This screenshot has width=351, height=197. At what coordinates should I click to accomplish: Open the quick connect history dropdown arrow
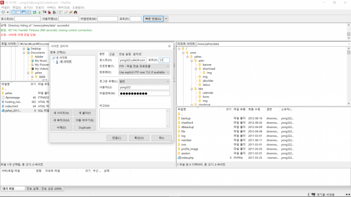(x=166, y=19)
